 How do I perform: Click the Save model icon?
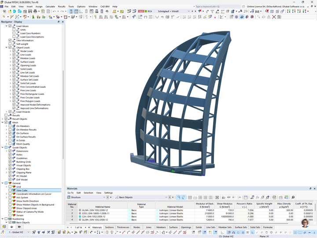30,11
